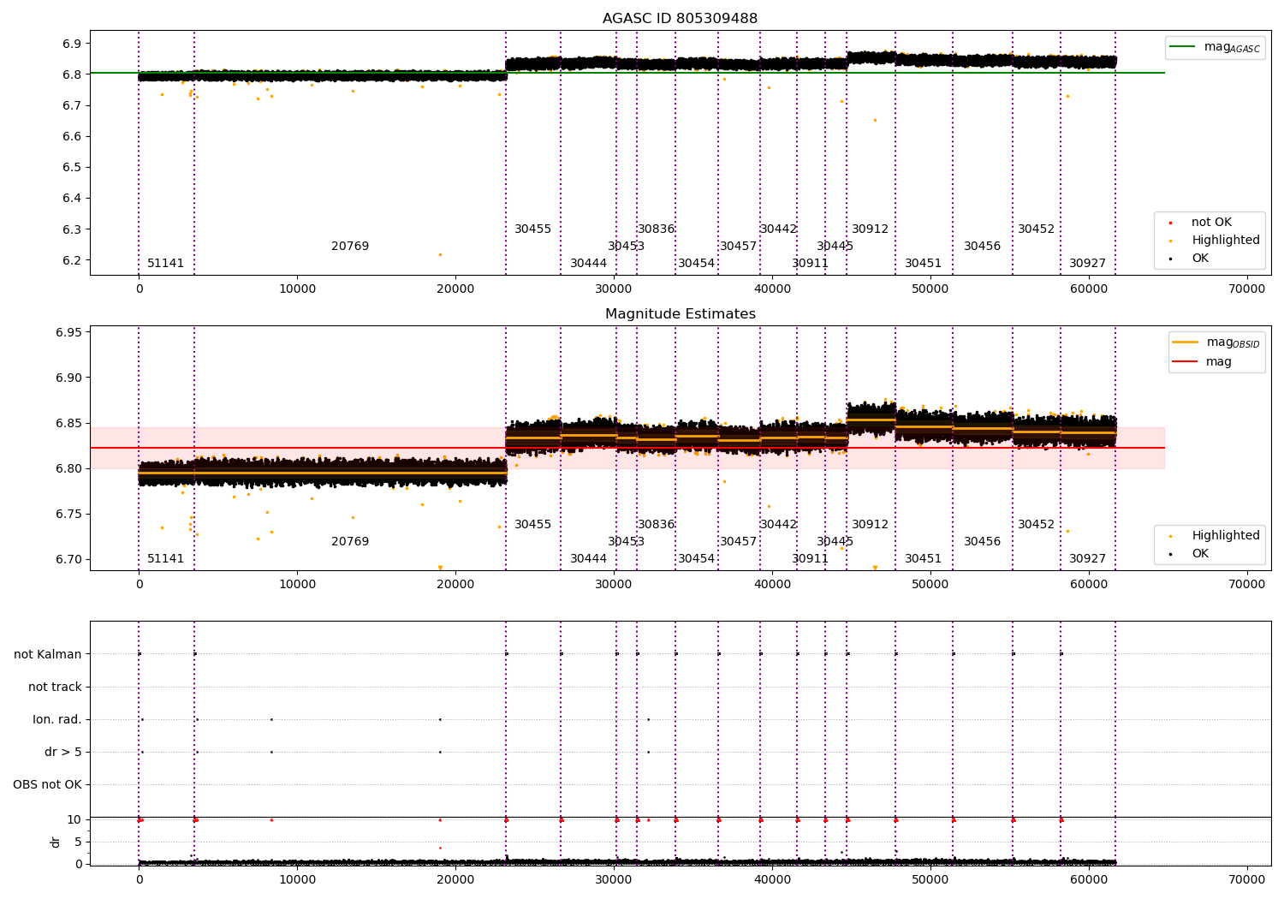Click OBSID label 30452 in Magnitude Estimates plot
Viewport: 1284px width, 899px height.
[x=1036, y=525]
